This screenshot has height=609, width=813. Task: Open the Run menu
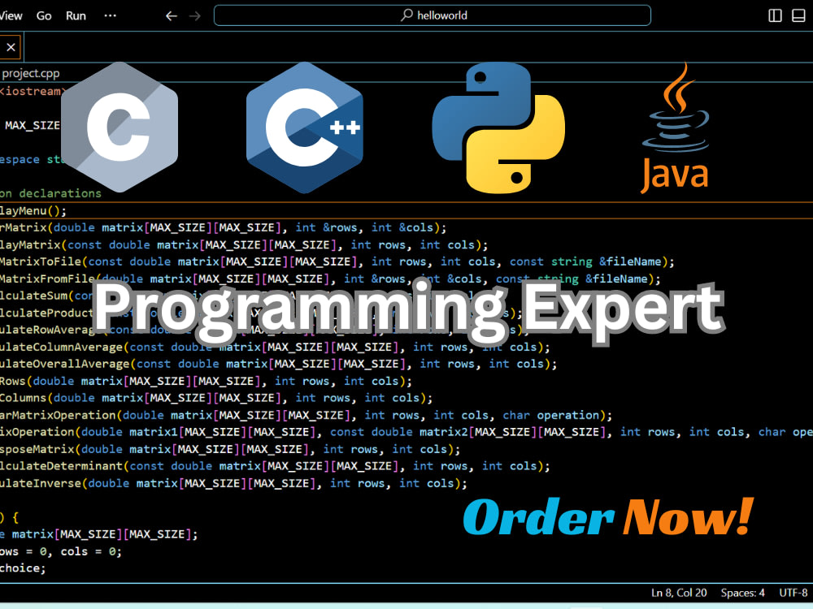76,16
